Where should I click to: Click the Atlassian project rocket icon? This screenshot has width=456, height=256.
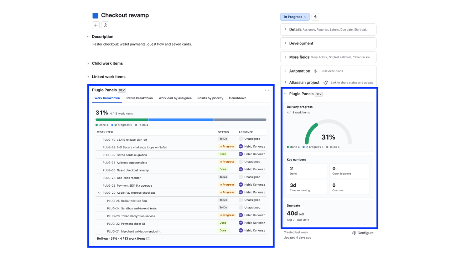pos(326,82)
